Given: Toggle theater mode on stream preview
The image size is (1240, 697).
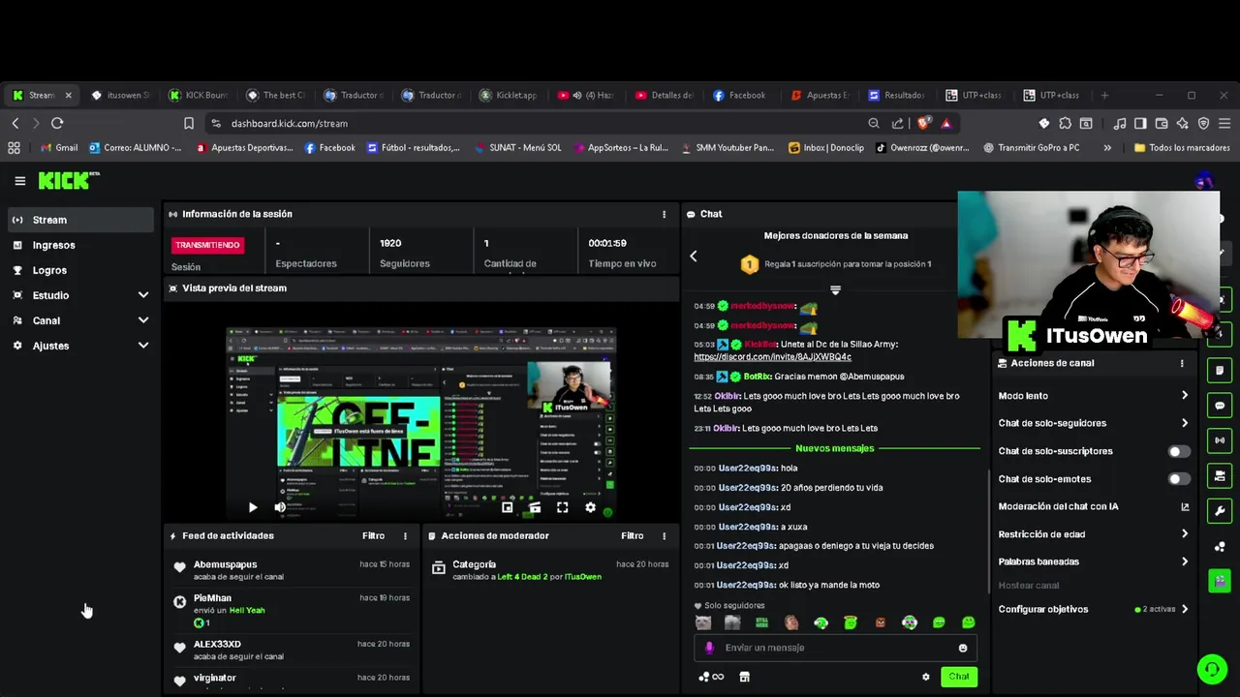Looking at the screenshot, I should tap(535, 507).
